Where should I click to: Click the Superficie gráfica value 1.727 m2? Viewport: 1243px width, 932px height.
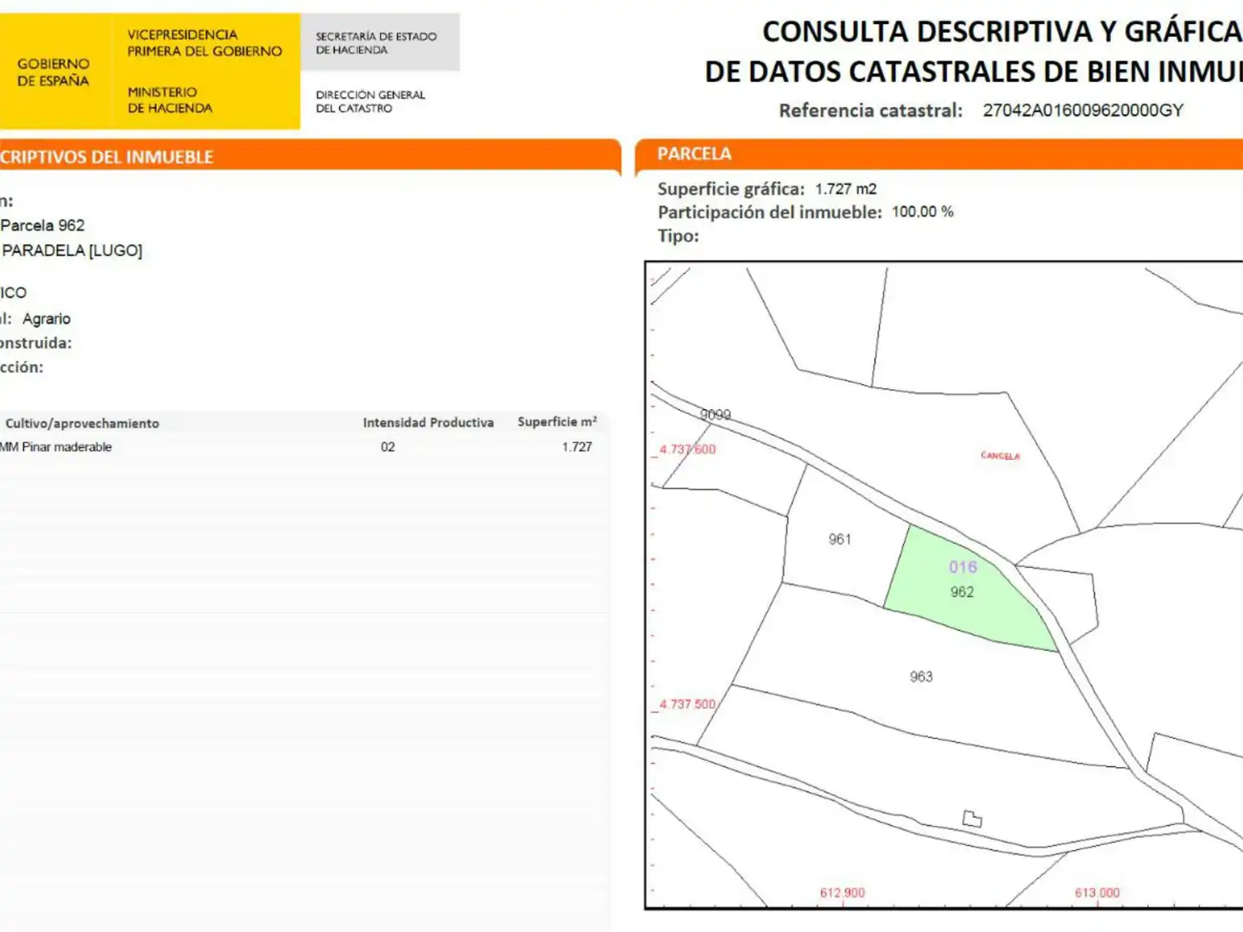[846, 189]
